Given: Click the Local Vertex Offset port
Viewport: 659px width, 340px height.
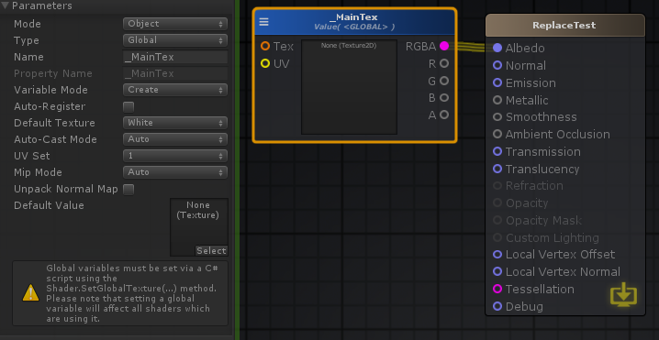Looking at the screenshot, I should pos(497,255).
